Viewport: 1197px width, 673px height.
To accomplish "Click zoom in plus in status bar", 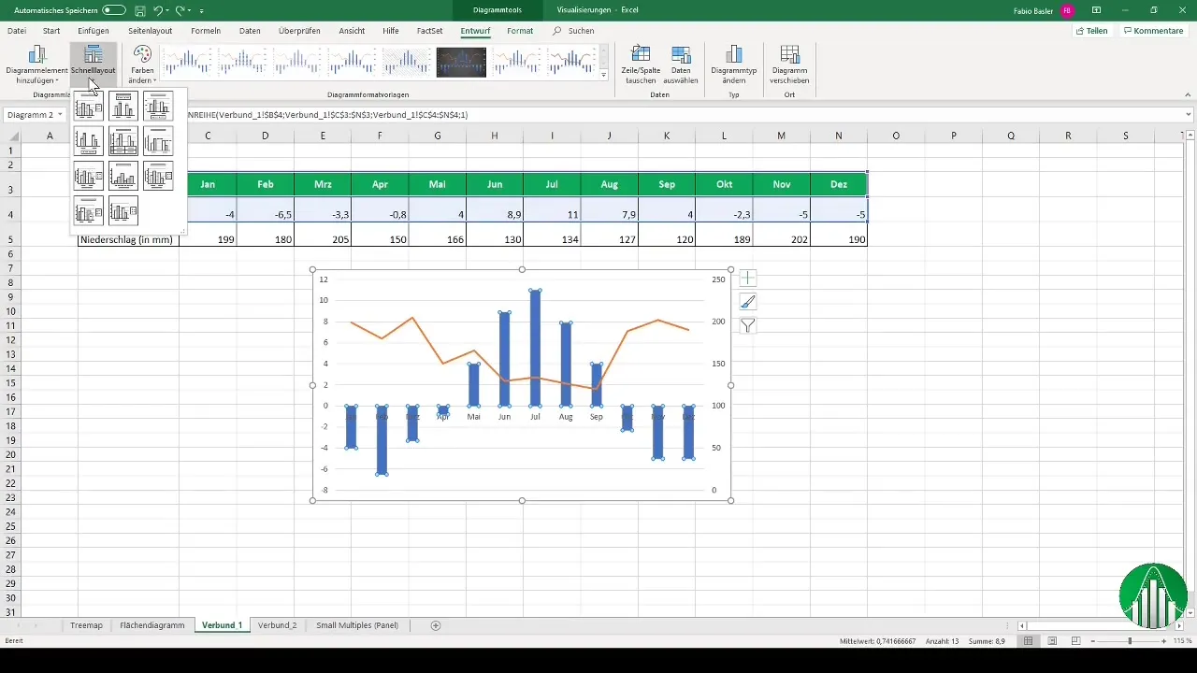I will [1164, 641].
